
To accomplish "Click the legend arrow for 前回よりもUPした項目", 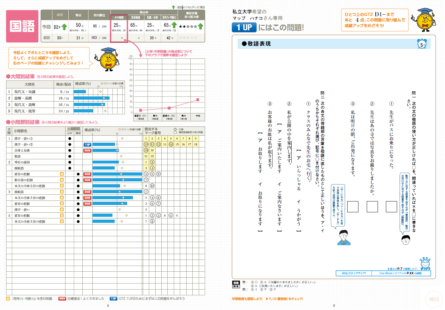I will tap(173, 7).
